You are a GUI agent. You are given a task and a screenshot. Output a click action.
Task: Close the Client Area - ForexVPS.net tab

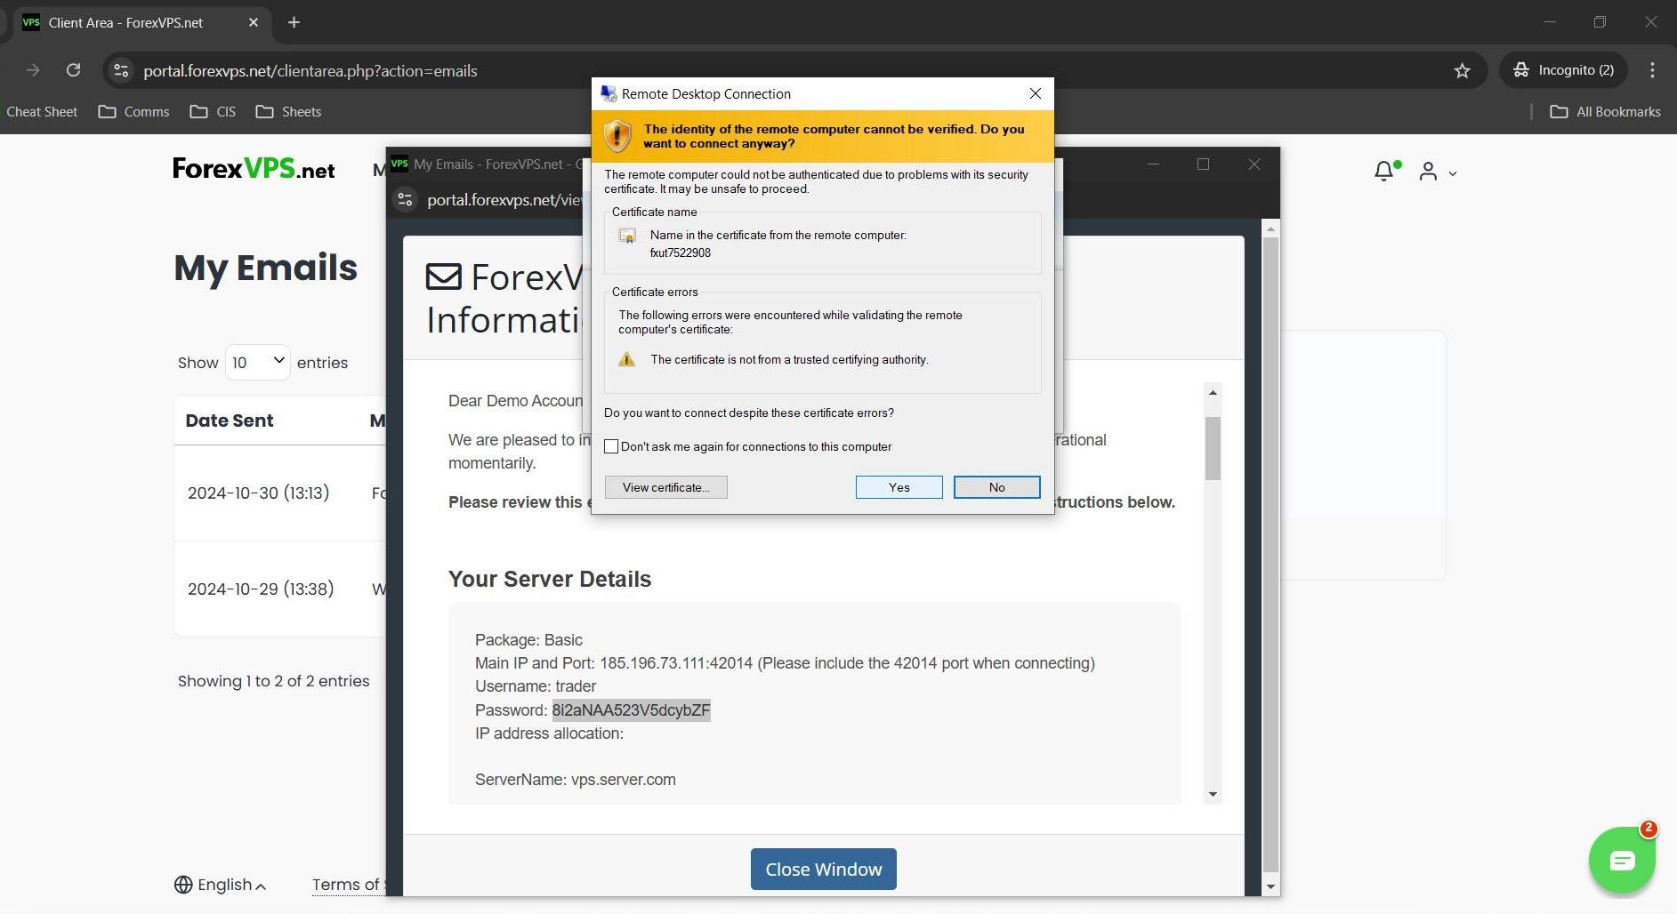point(254,22)
